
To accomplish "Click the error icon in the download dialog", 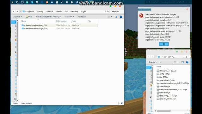I will point(141,16).
